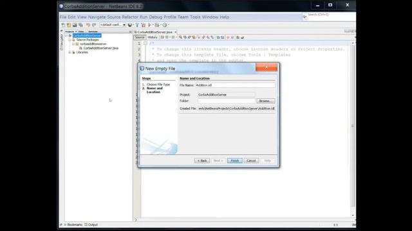
Task: Click the Debug Project toolbar icon
Action: click(157, 25)
